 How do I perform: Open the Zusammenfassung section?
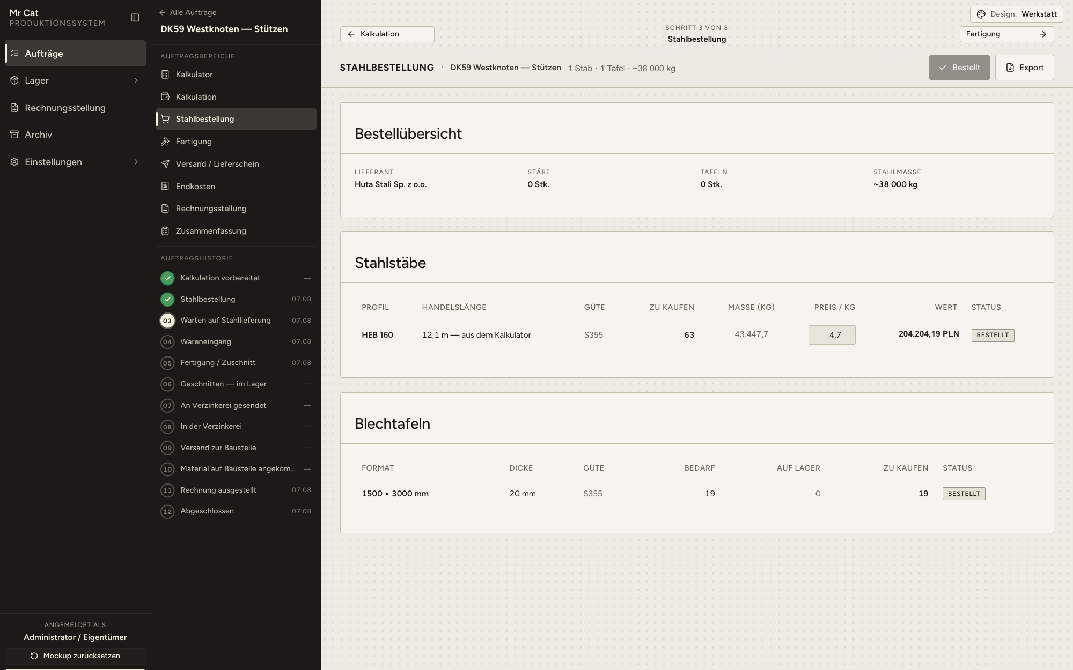click(236, 231)
